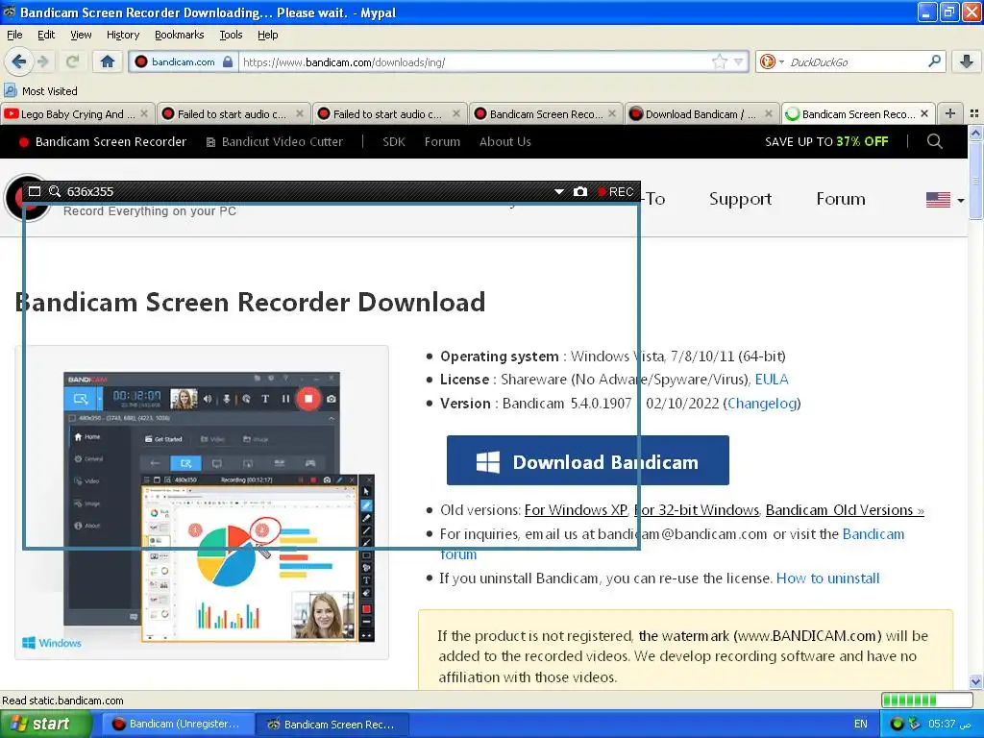The width and height of the screenshot is (984, 738).
Task: Click the SAVE UP TO 37% OFF offer
Action: point(826,142)
